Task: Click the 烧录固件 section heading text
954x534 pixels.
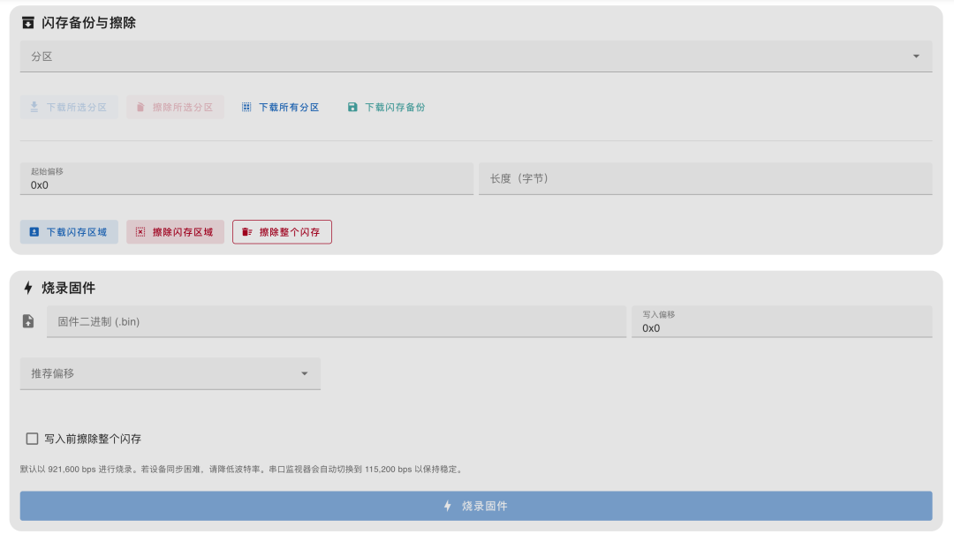Action: (68, 288)
